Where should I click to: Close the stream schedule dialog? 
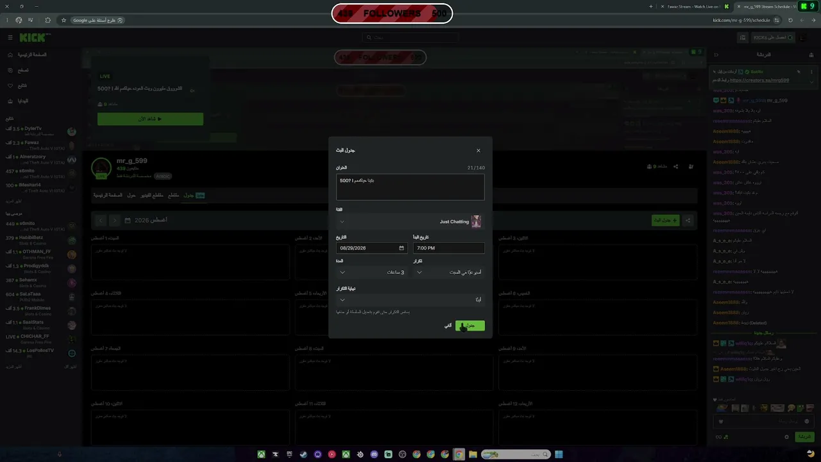[x=478, y=151]
